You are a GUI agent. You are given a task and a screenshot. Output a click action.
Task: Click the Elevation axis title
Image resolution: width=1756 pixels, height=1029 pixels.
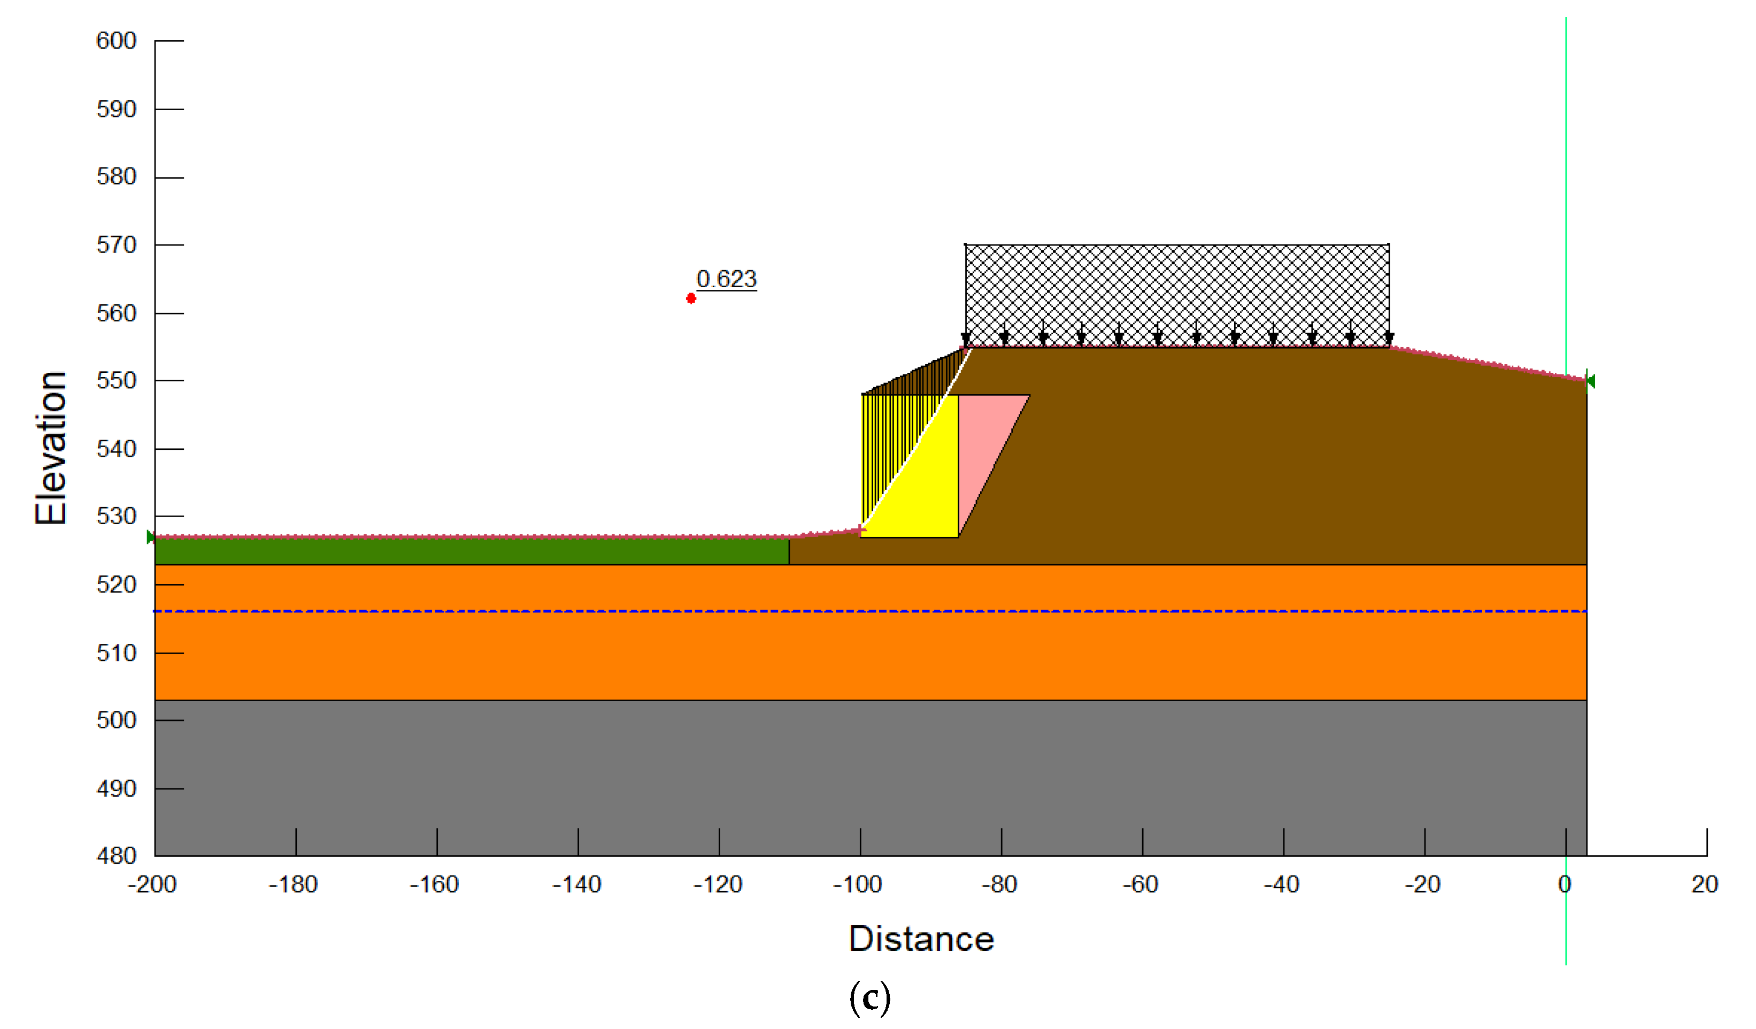[50, 448]
